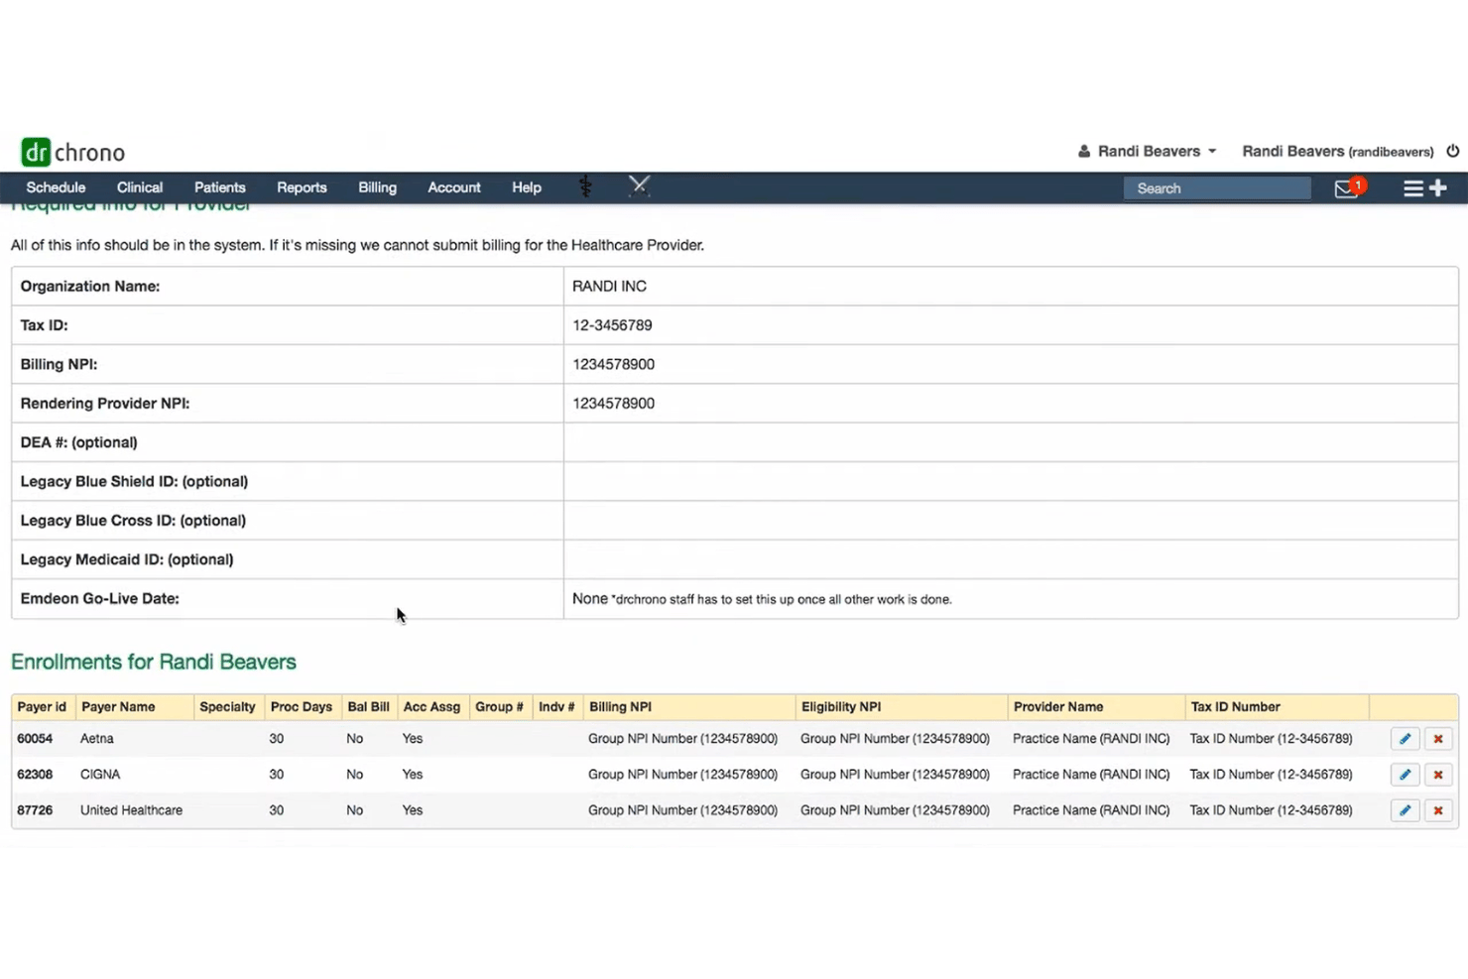Click Enrollments for Randi Beavers heading
The width and height of the screenshot is (1468, 979).
click(154, 662)
